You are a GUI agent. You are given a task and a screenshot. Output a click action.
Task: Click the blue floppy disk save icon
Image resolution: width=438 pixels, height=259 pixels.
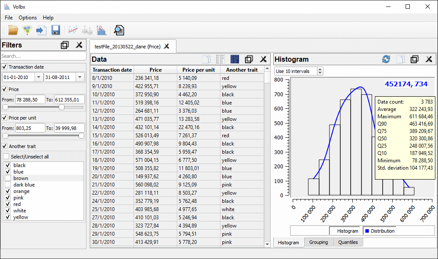(x=56, y=30)
